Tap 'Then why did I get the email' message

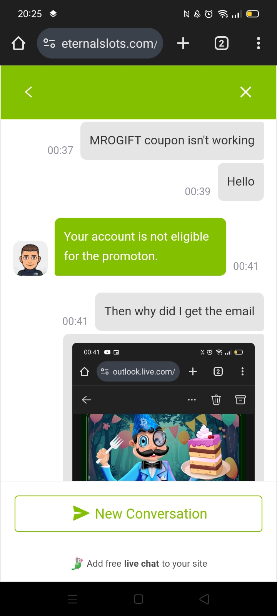tap(179, 311)
